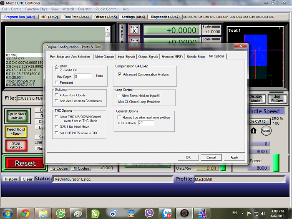
Task: Open the Encoder/MPG's tab
Action: point(172,57)
